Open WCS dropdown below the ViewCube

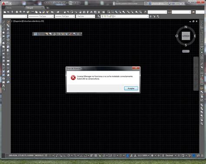click(186, 51)
